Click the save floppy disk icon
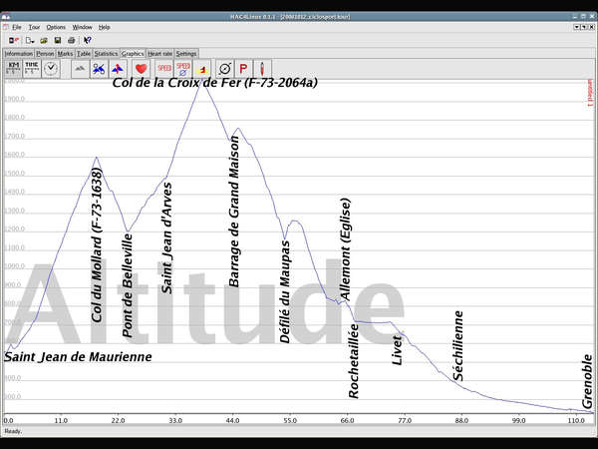 coord(58,40)
